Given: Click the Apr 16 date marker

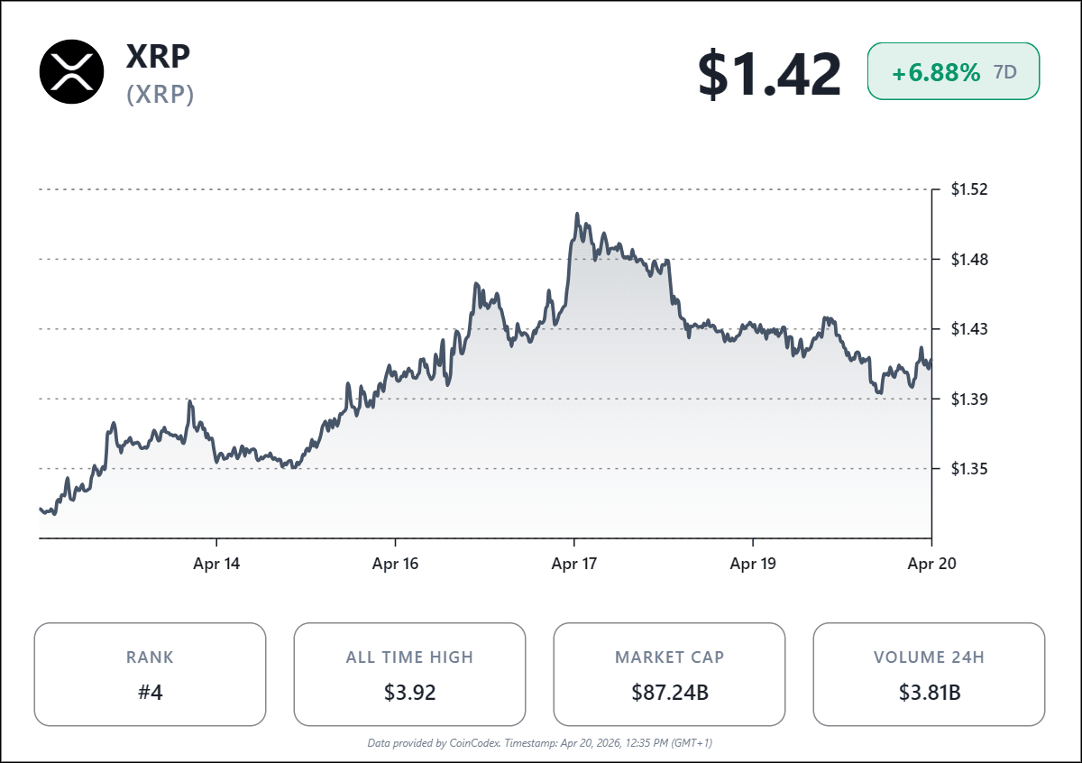Looking at the screenshot, I should [x=396, y=565].
